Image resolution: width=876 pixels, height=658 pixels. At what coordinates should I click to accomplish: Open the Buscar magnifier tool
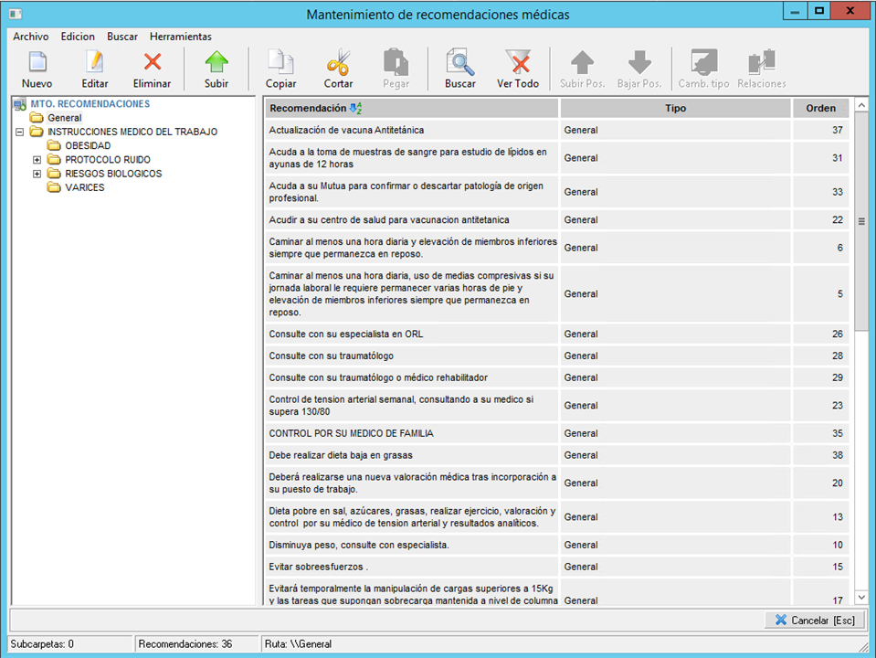(459, 64)
